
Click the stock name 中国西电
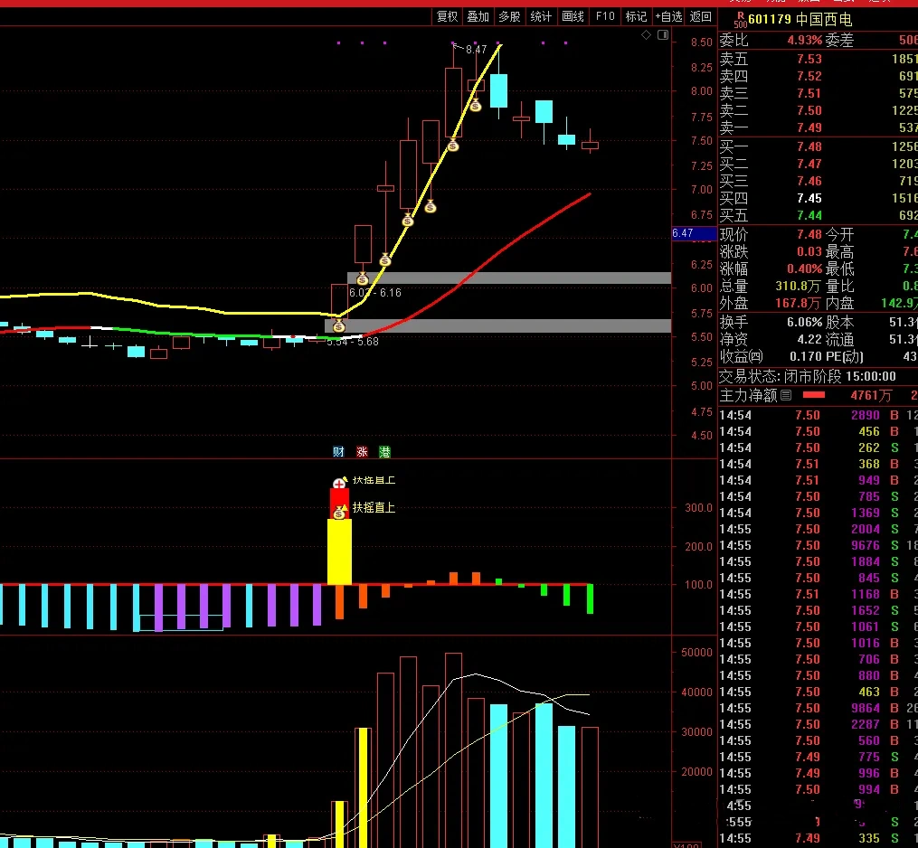point(824,19)
